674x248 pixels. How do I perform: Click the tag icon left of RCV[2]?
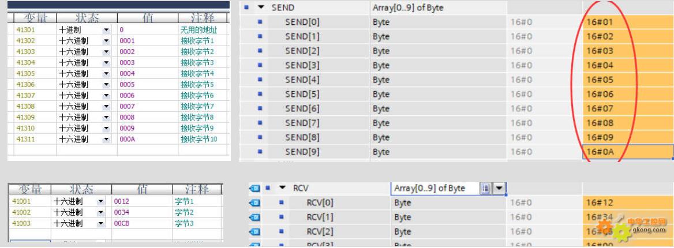(254, 232)
